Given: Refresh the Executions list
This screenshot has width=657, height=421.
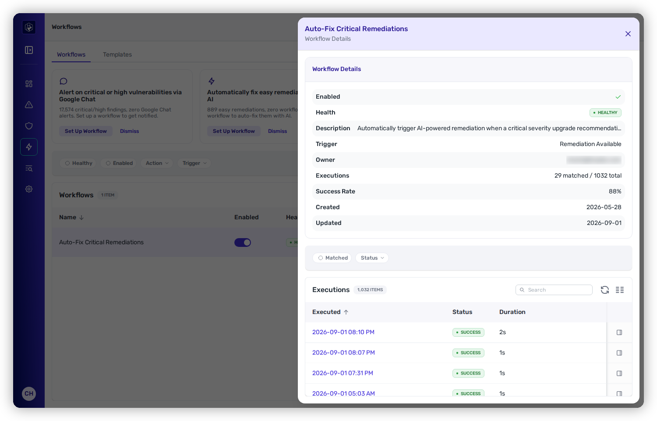Looking at the screenshot, I should [x=605, y=290].
